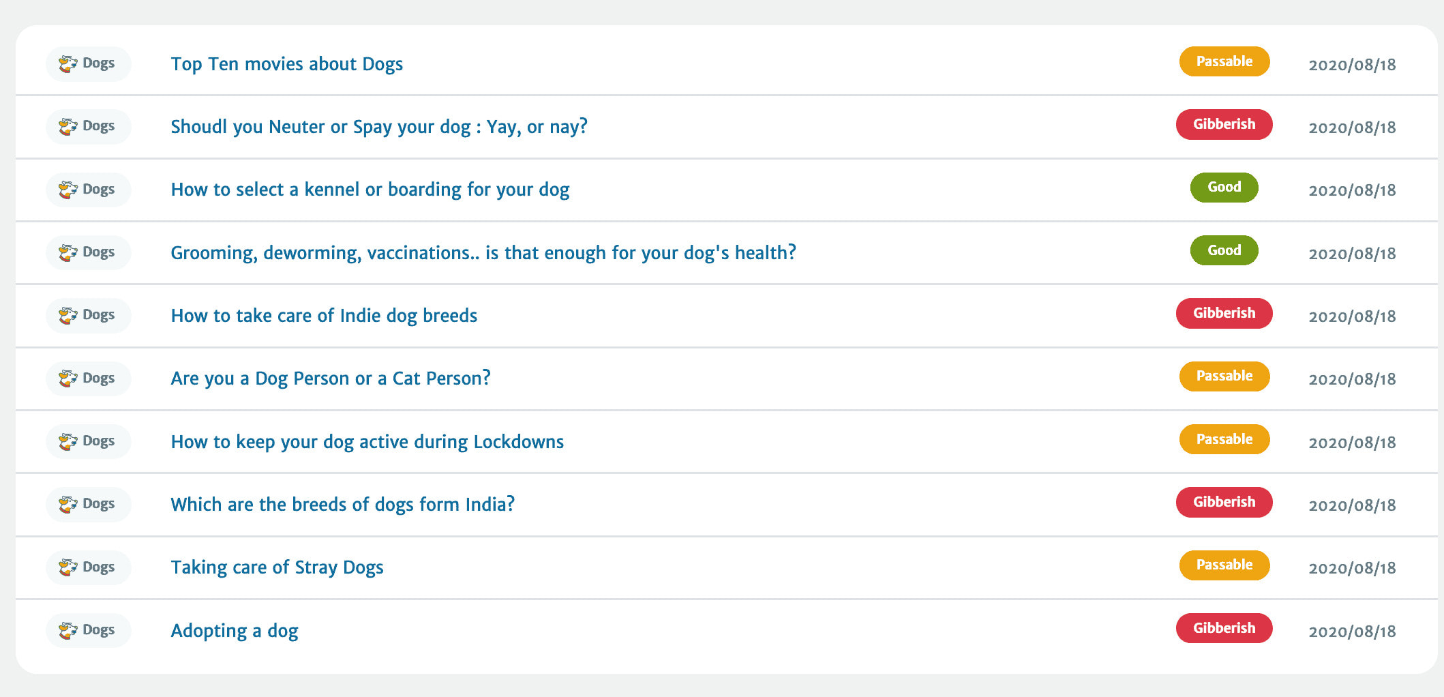Click Good badge on kennel boarding row
1444x697 pixels.
[x=1224, y=188]
